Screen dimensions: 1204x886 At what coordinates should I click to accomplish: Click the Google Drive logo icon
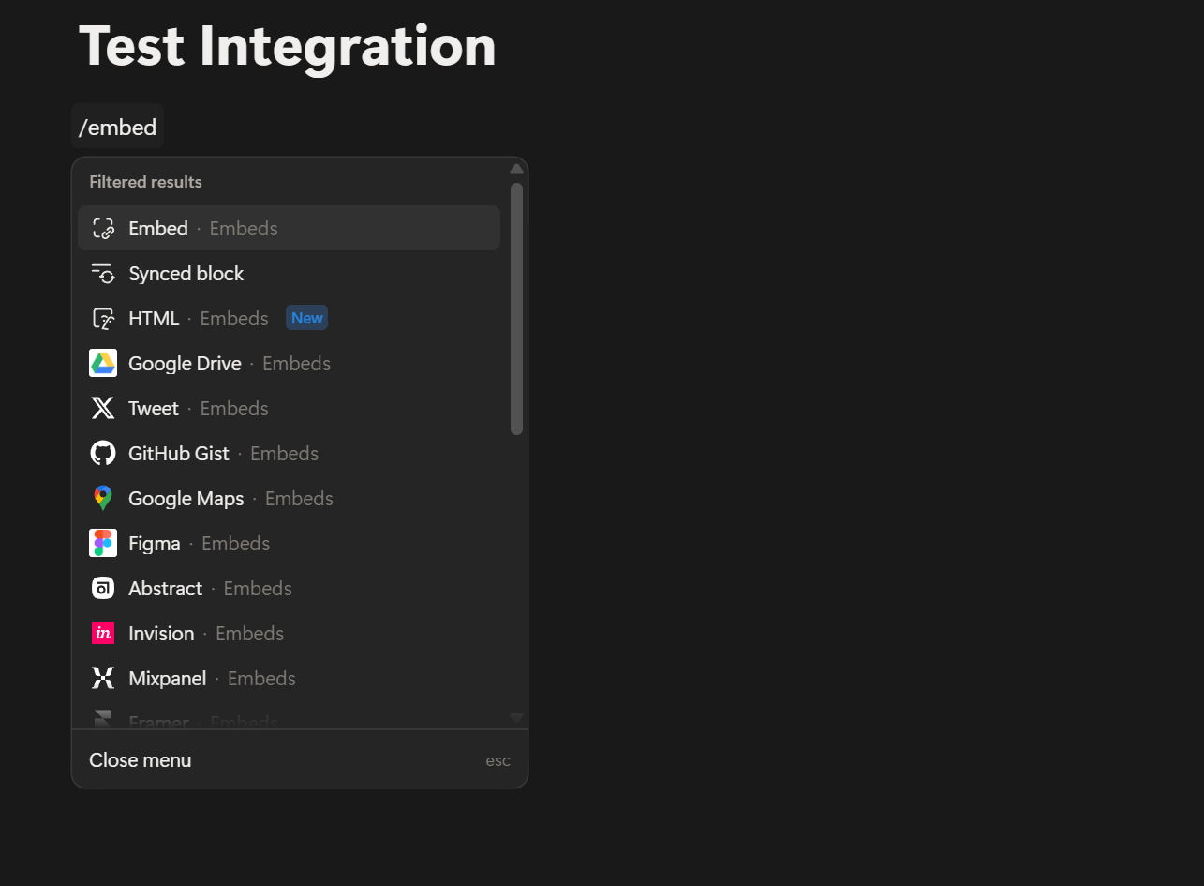103,364
